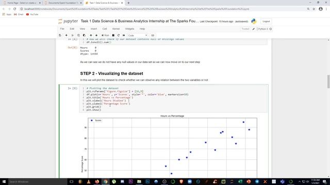This screenshot has height=185, width=330.
Task: Open the taskbar clock and date
Action: click(315, 181)
